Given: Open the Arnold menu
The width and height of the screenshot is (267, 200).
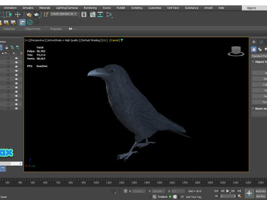Looking at the screenshot, I should pyautogui.click(x=208, y=8).
